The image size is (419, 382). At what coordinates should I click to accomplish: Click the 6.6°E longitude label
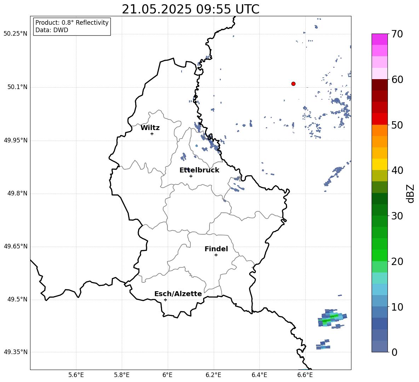tap(305, 375)
